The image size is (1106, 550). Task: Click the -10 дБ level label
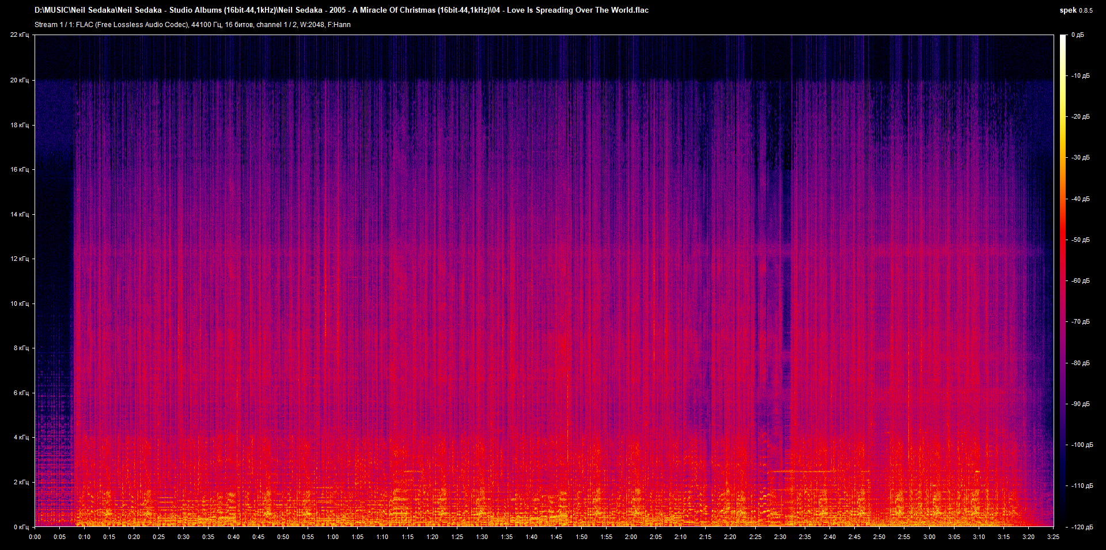[1081, 75]
